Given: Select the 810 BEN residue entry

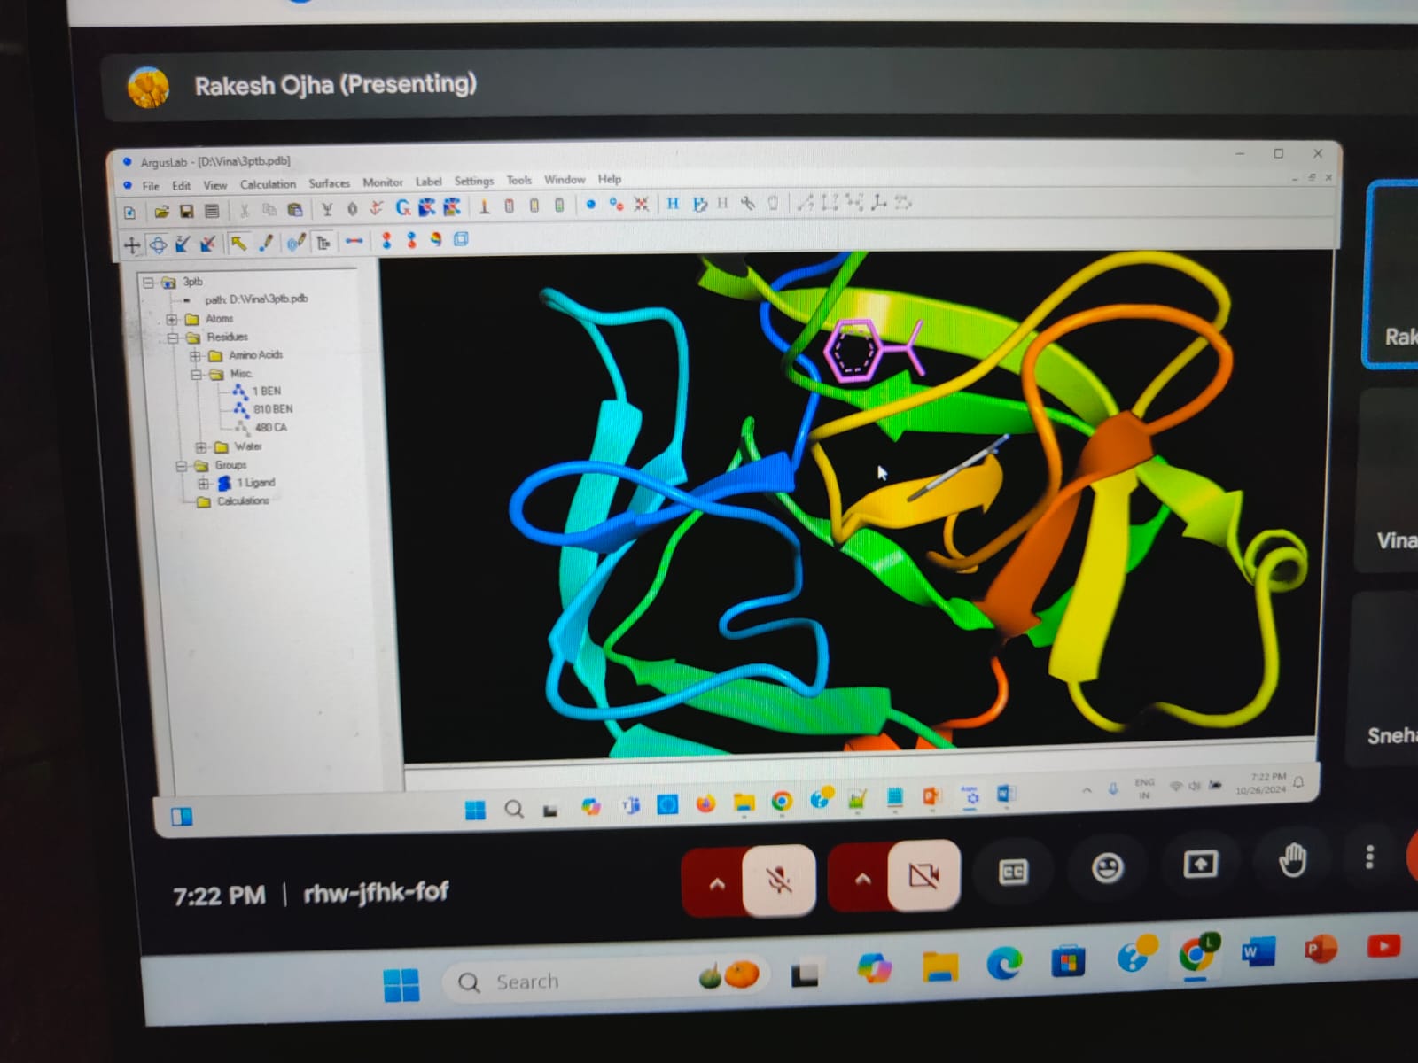Looking at the screenshot, I should 272,409.
